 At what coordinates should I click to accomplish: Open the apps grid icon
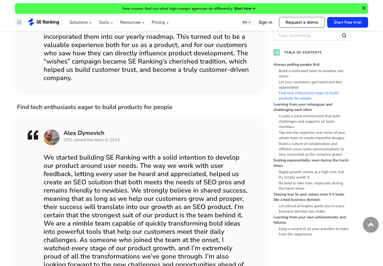pyautogui.click(x=19, y=22)
